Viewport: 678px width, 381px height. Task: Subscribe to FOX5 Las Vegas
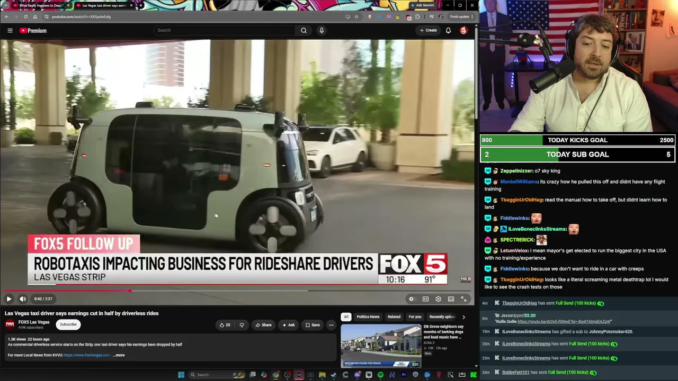pos(68,324)
